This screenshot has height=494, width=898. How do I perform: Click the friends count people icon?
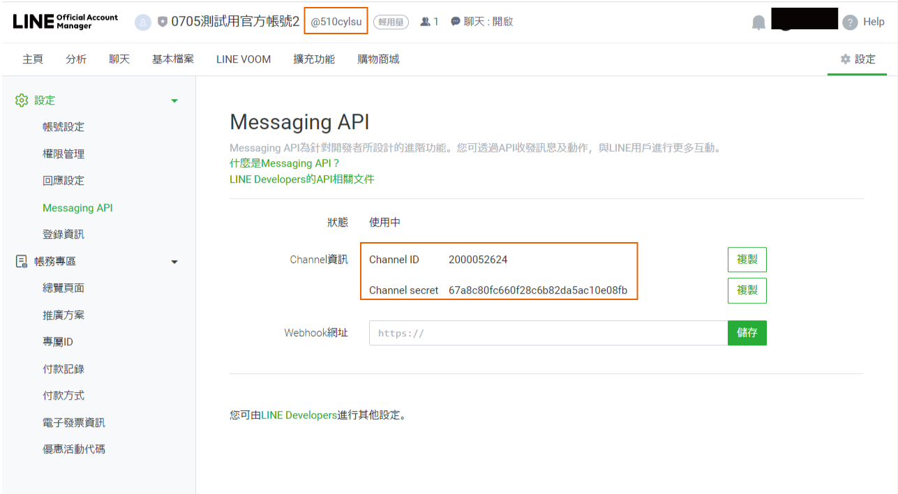pos(425,22)
